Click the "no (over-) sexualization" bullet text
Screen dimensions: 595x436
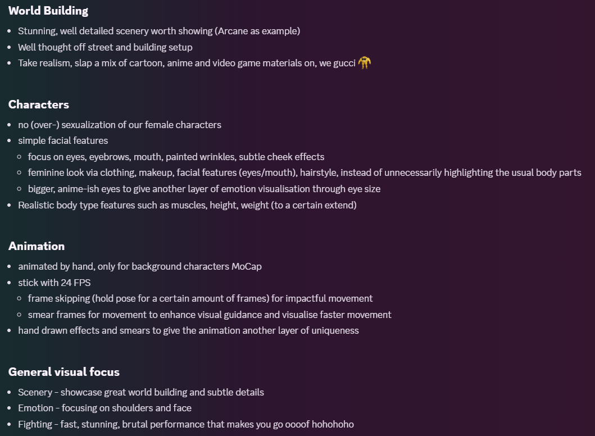tap(120, 125)
